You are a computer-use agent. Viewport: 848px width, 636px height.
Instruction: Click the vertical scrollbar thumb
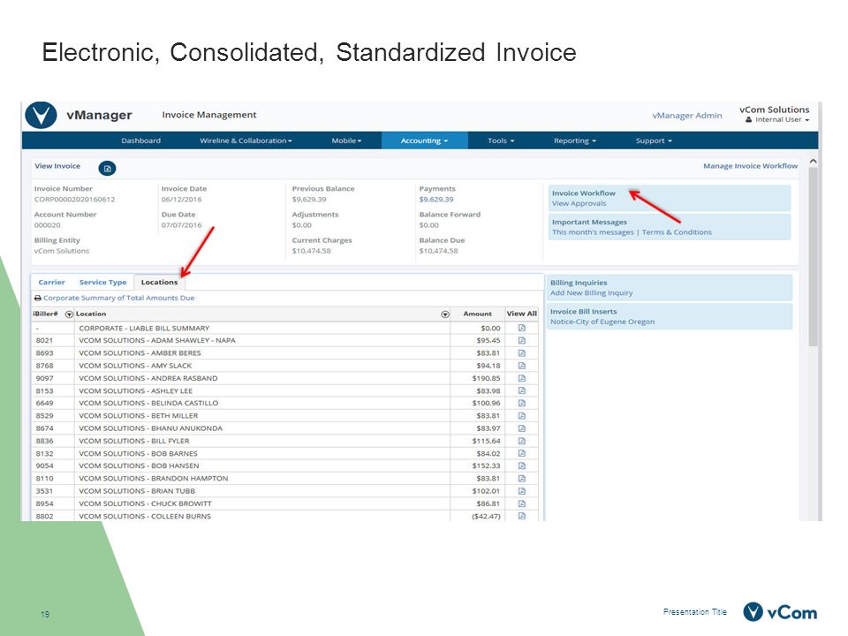813,256
